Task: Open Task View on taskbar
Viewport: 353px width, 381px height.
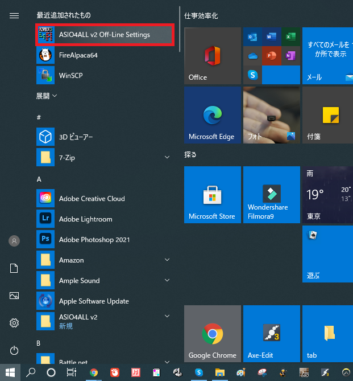Action: point(71,372)
